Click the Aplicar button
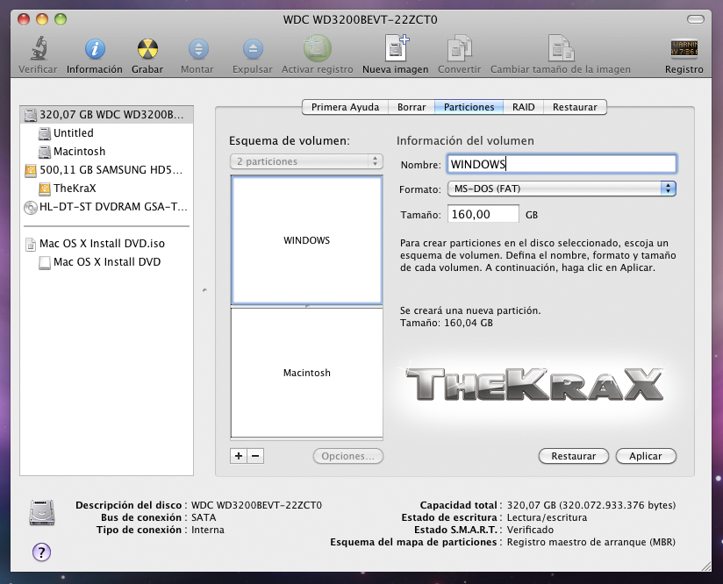The width and height of the screenshot is (723, 584). tap(646, 456)
